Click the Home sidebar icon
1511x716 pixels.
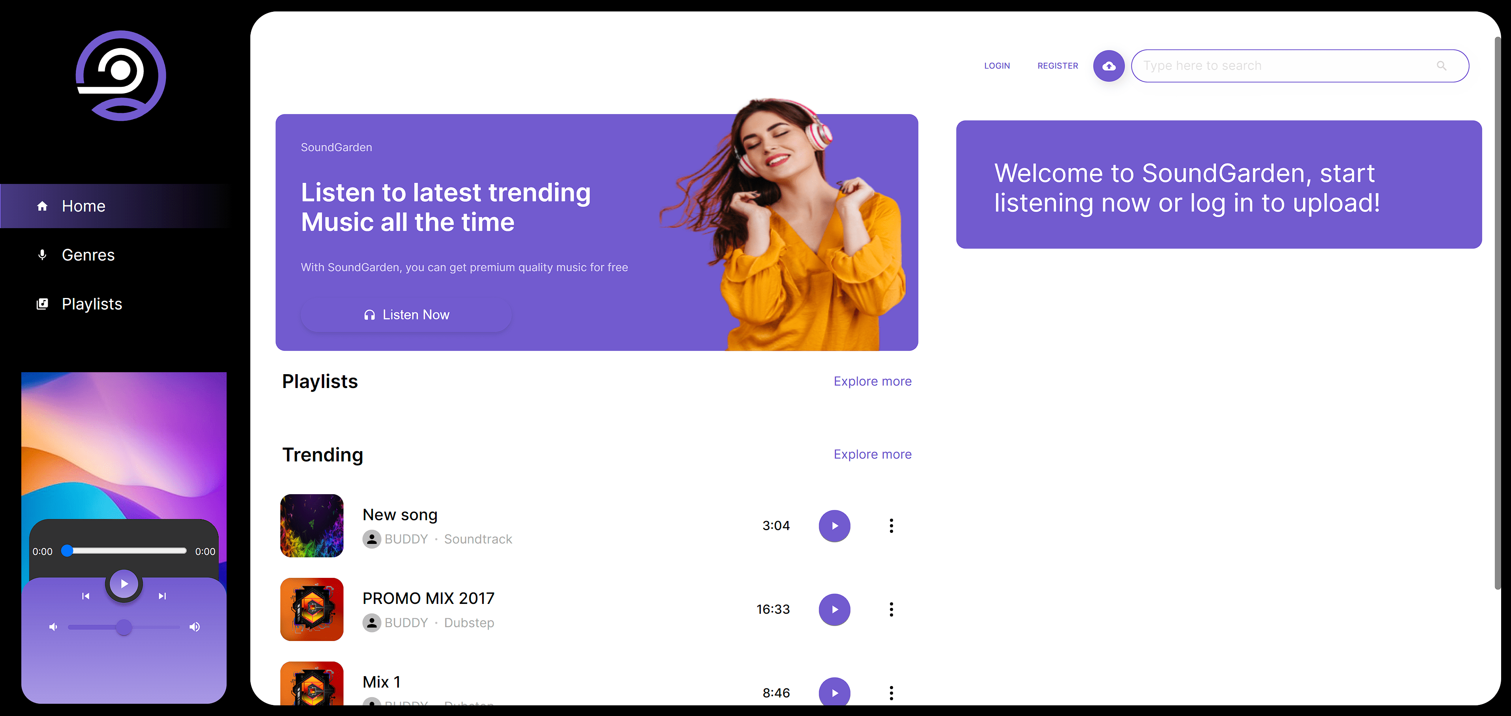(x=42, y=205)
